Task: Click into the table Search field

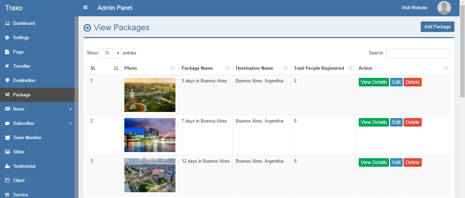Action: [418, 53]
